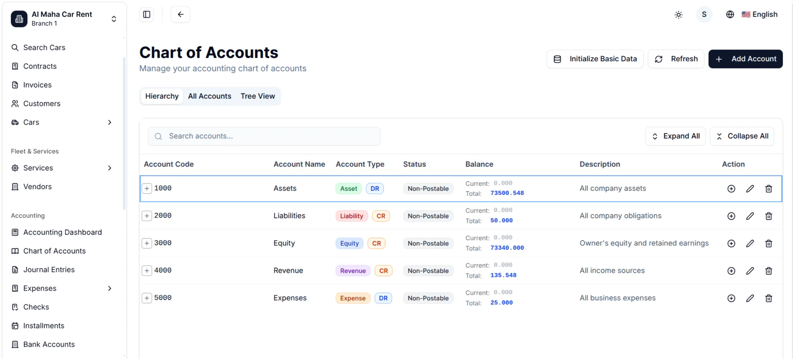
Task: Edit the Revenue account
Action: point(750,271)
